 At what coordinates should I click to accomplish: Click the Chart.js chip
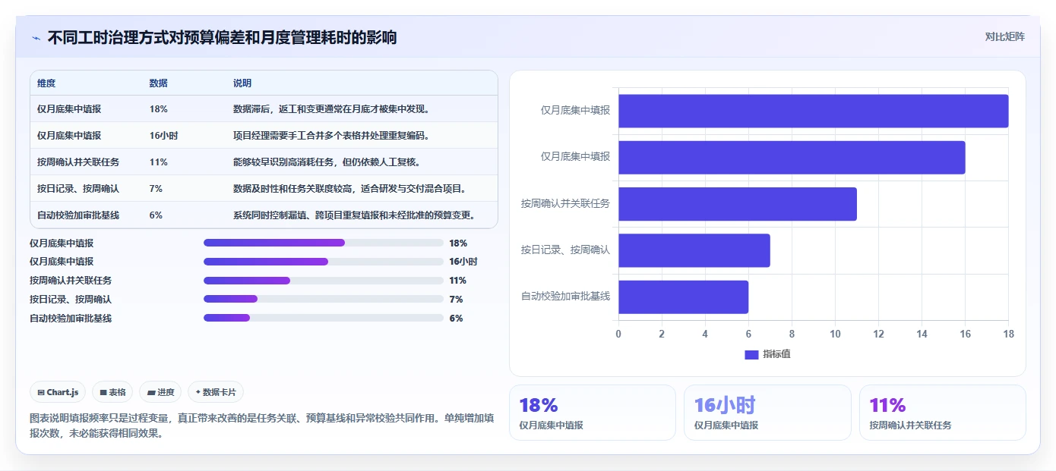[58, 392]
